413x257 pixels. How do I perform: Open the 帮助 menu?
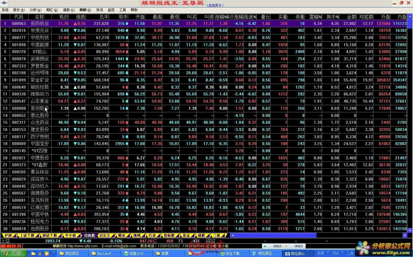click(134, 10)
